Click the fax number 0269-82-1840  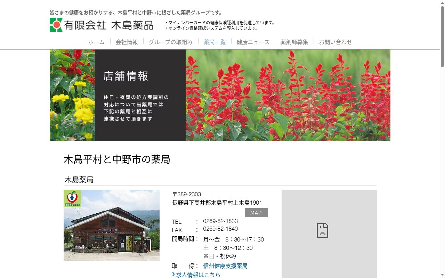coord(220,229)
